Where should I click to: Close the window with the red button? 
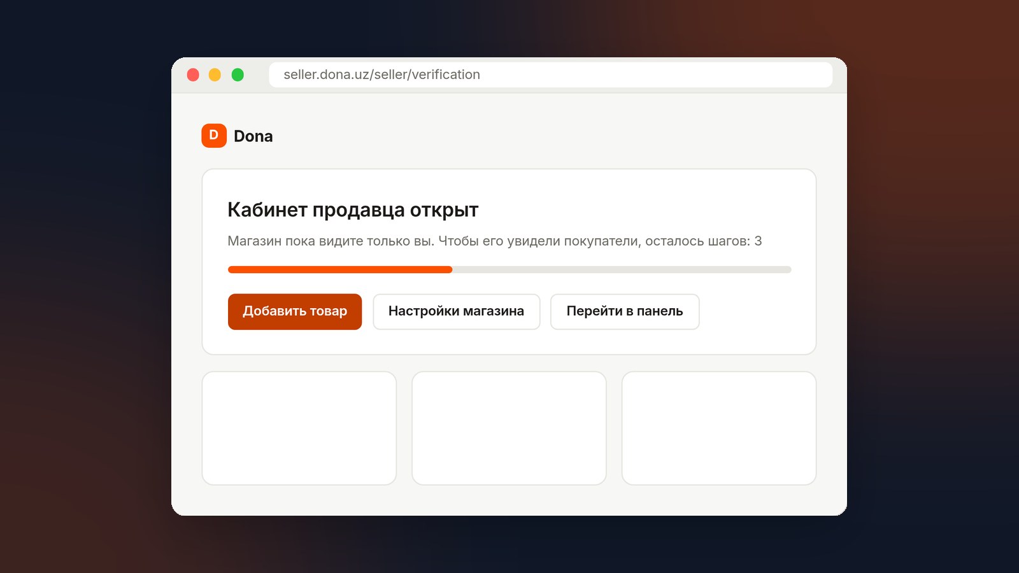point(193,74)
